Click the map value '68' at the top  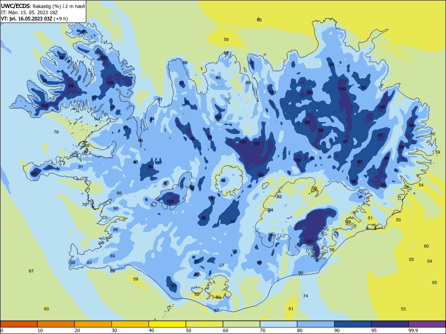(x=259, y=20)
